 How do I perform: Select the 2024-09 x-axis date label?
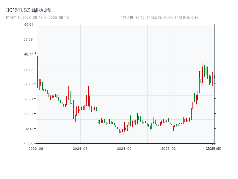coord(124,148)
